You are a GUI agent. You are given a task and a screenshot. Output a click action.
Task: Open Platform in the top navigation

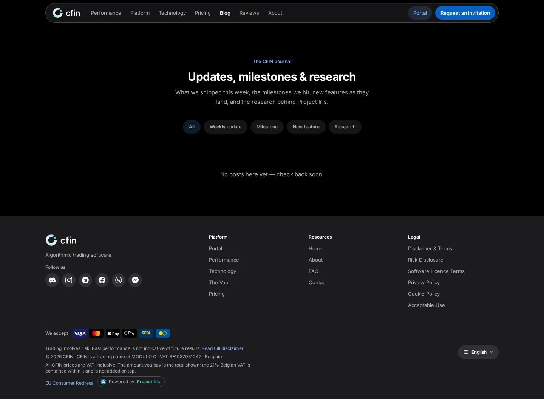140,13
